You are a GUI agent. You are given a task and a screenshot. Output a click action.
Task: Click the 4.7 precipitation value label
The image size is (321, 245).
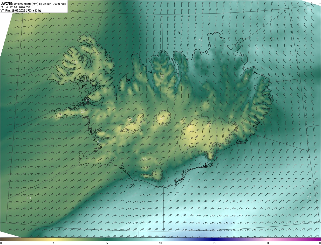point(88,100)
